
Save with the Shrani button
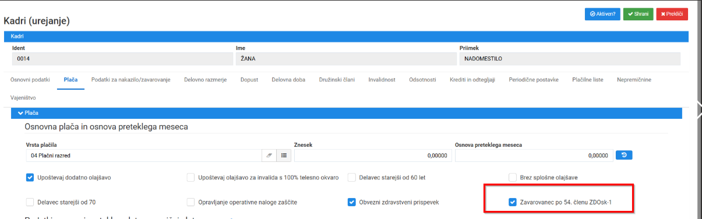click(x=638, y=14)
